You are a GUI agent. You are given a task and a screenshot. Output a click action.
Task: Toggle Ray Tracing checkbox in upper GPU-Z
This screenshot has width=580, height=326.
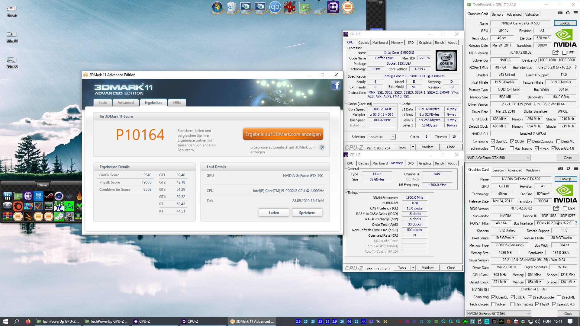pyautogui.click(x=512, y=149)
